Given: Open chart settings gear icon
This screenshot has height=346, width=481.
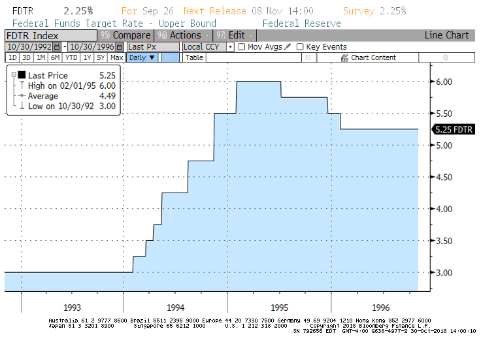Looking at the screenshot, I should 446,57.
